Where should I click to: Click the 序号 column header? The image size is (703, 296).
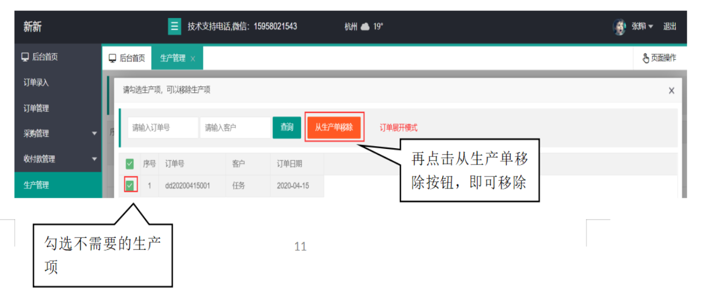[x=149, y=163]
